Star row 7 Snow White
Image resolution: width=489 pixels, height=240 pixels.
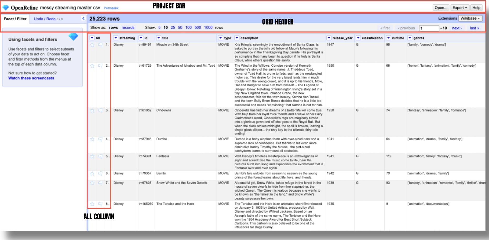(x=92, y=183)
